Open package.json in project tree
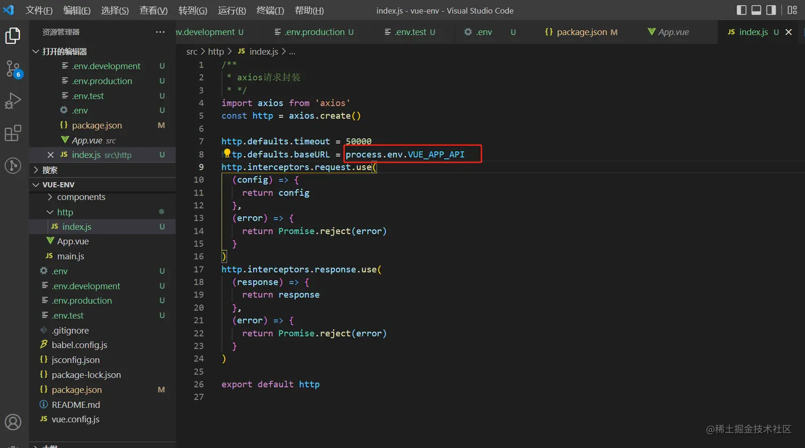Image resolution: width=805 pixels, height=448 pixels. click(x=102, y=389)
